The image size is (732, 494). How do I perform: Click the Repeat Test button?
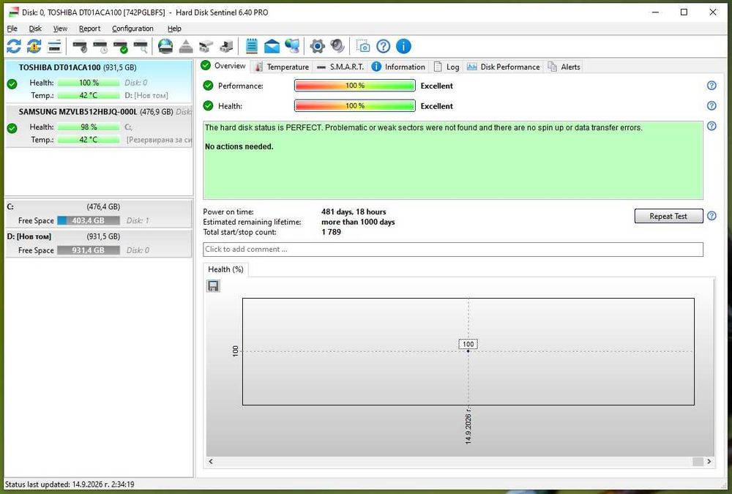click(668, 216)
